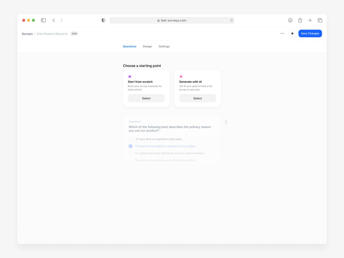Open the Ordo Product Research breadcrumb
This screenshot has height=258, width=344.
coord(52,34)
